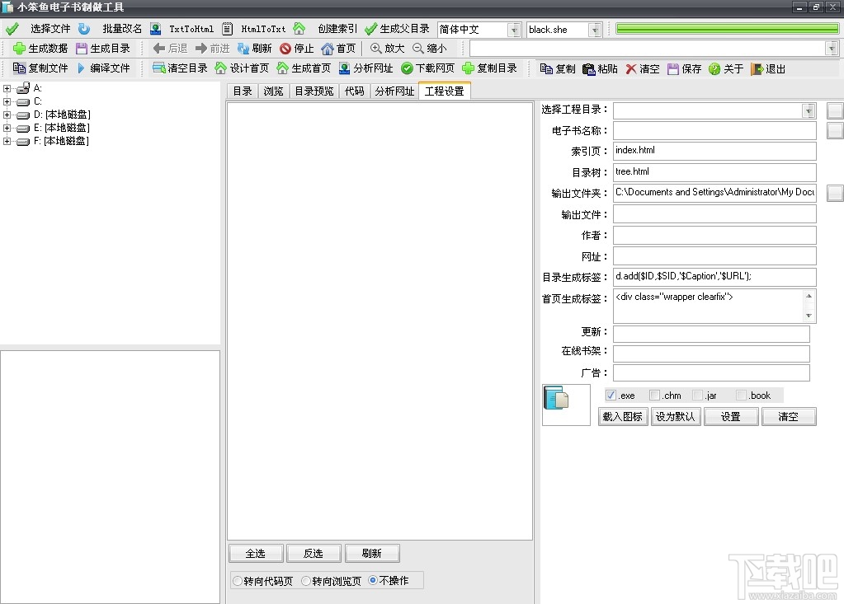
Task: Click the 下载网页 download icon
Action: (407, 68)
